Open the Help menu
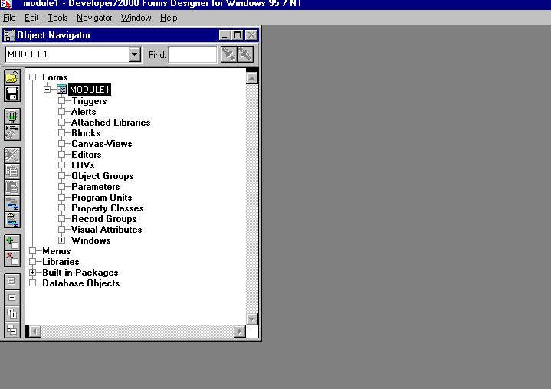 [x=169, y=18]
